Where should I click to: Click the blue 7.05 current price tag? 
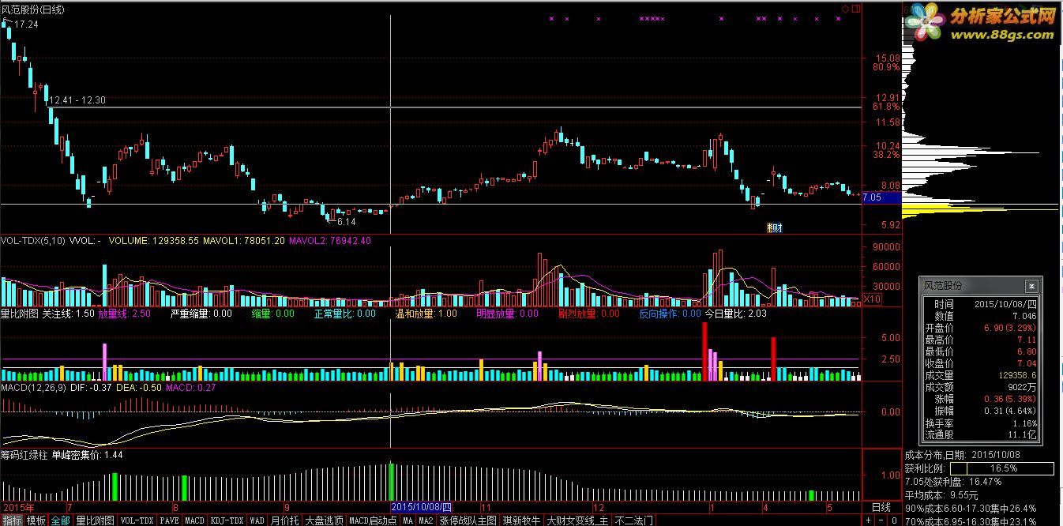pyautogui.click(x=882, y=197)
